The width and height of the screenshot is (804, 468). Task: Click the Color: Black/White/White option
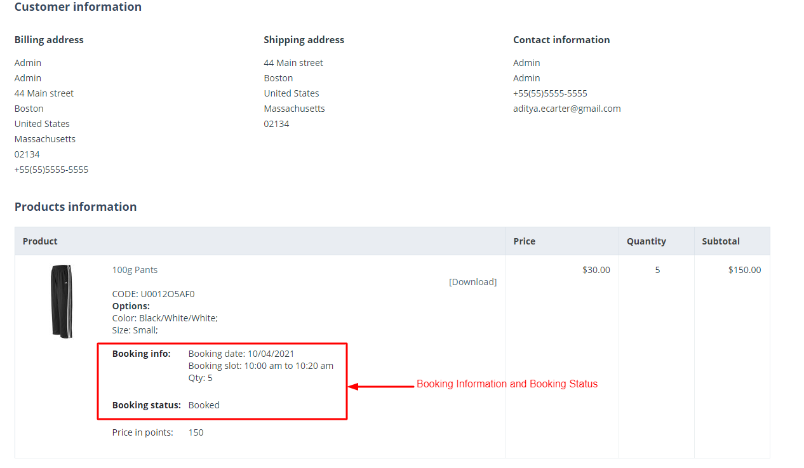[x=165, y=318]
